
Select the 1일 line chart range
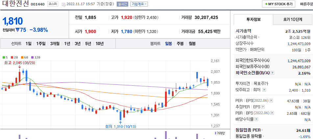29,44
